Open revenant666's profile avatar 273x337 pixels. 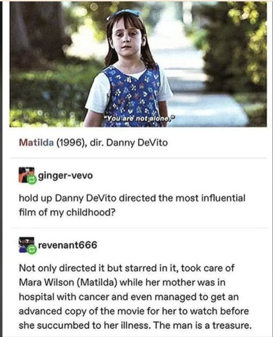26,244
